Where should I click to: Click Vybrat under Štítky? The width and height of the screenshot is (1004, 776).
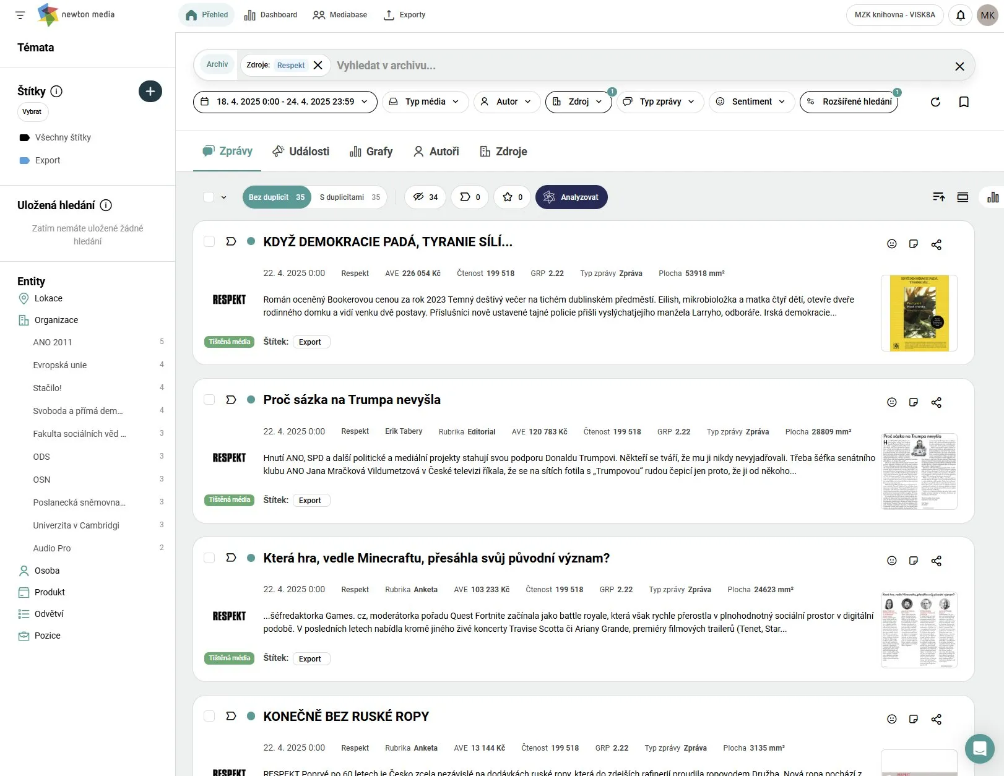33,112
